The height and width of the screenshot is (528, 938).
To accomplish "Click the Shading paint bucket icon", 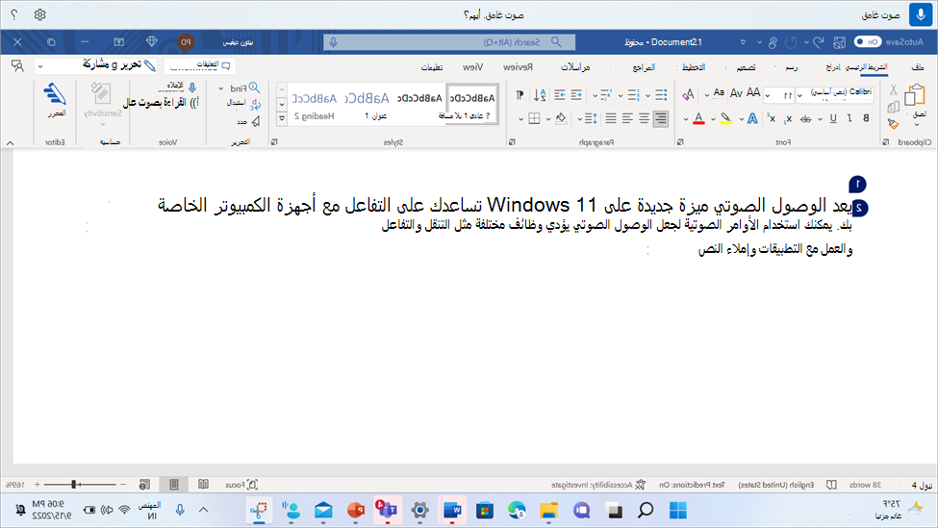I will pyautogui.click(x=561, y=118).
